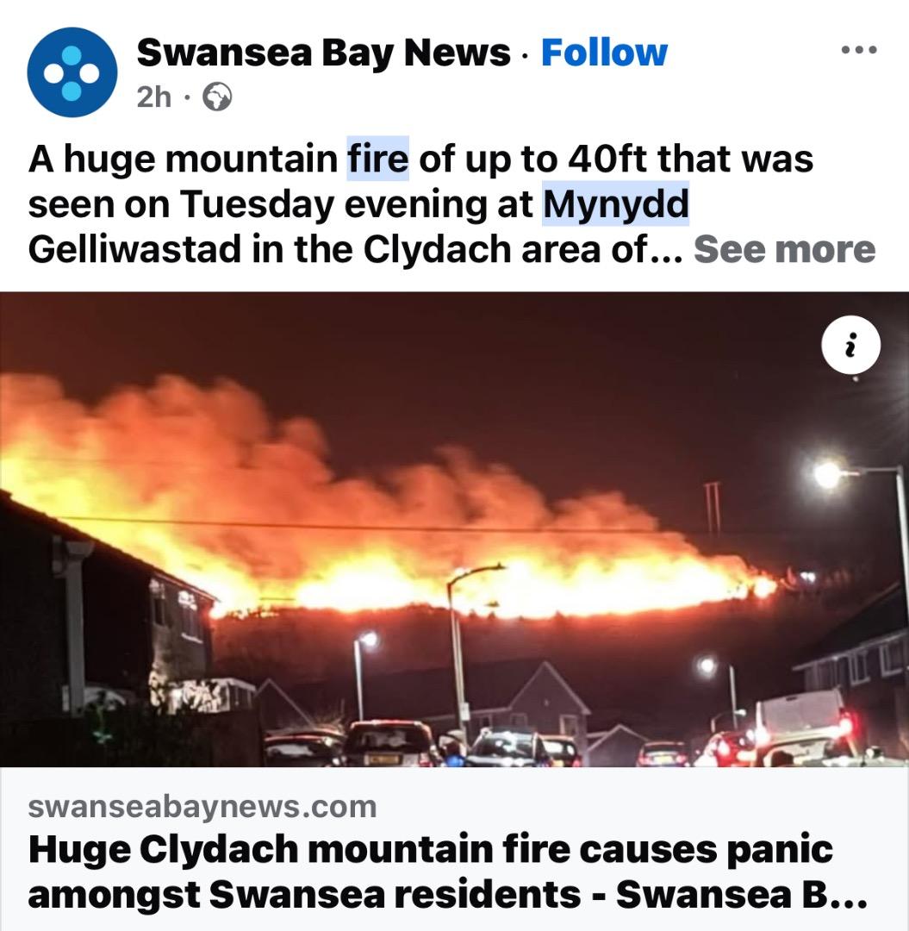Tap the highlighted Mynydd link
Image resolution: width=909 pixels, height=931 pixels.
click(x=616, y=203)
